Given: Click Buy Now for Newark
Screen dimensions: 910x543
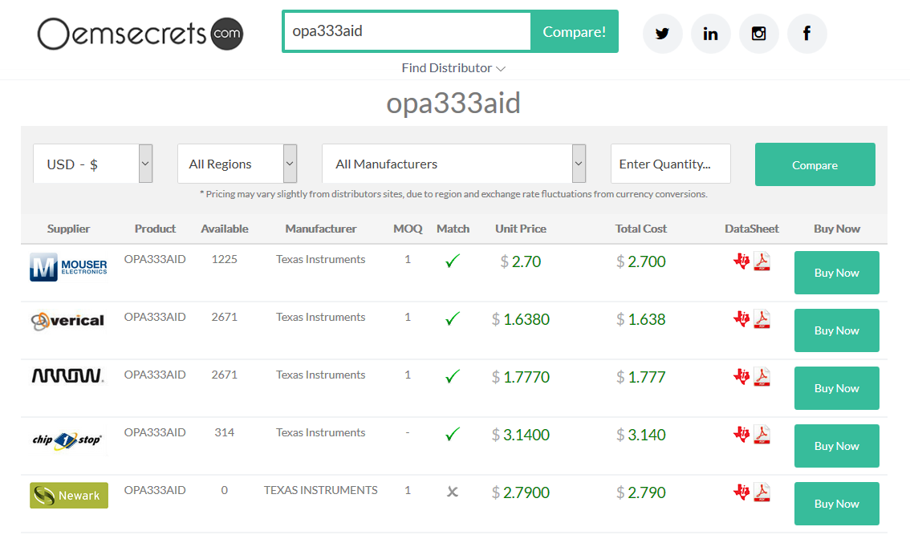Looking at the screenshot, I should pyautogui.click(x=836, y=504).
